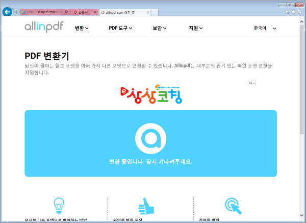Viewport: 306px width, 223px height.
Task: Click the address bar URL field
Action: click(45, 12)
